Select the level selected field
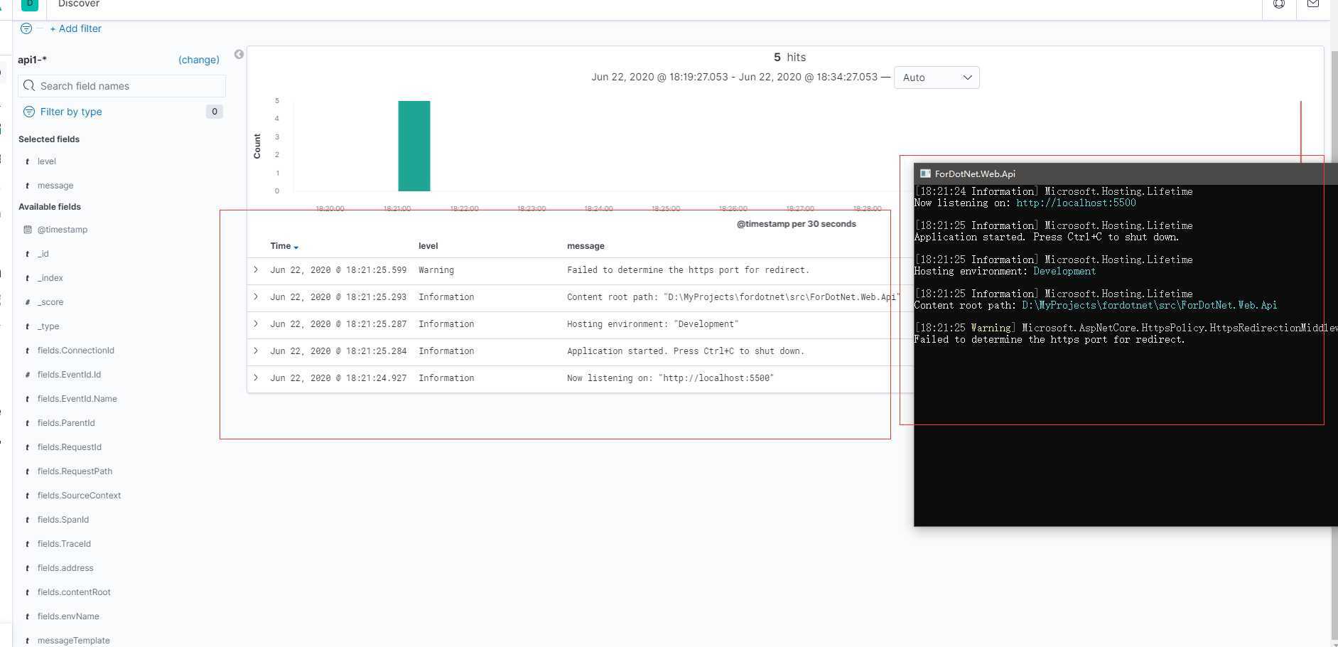 pos(47,161)
